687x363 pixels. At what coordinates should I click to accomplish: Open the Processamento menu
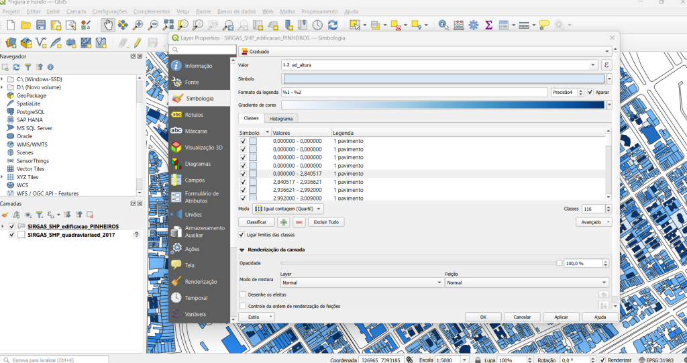tap(319, 11)
